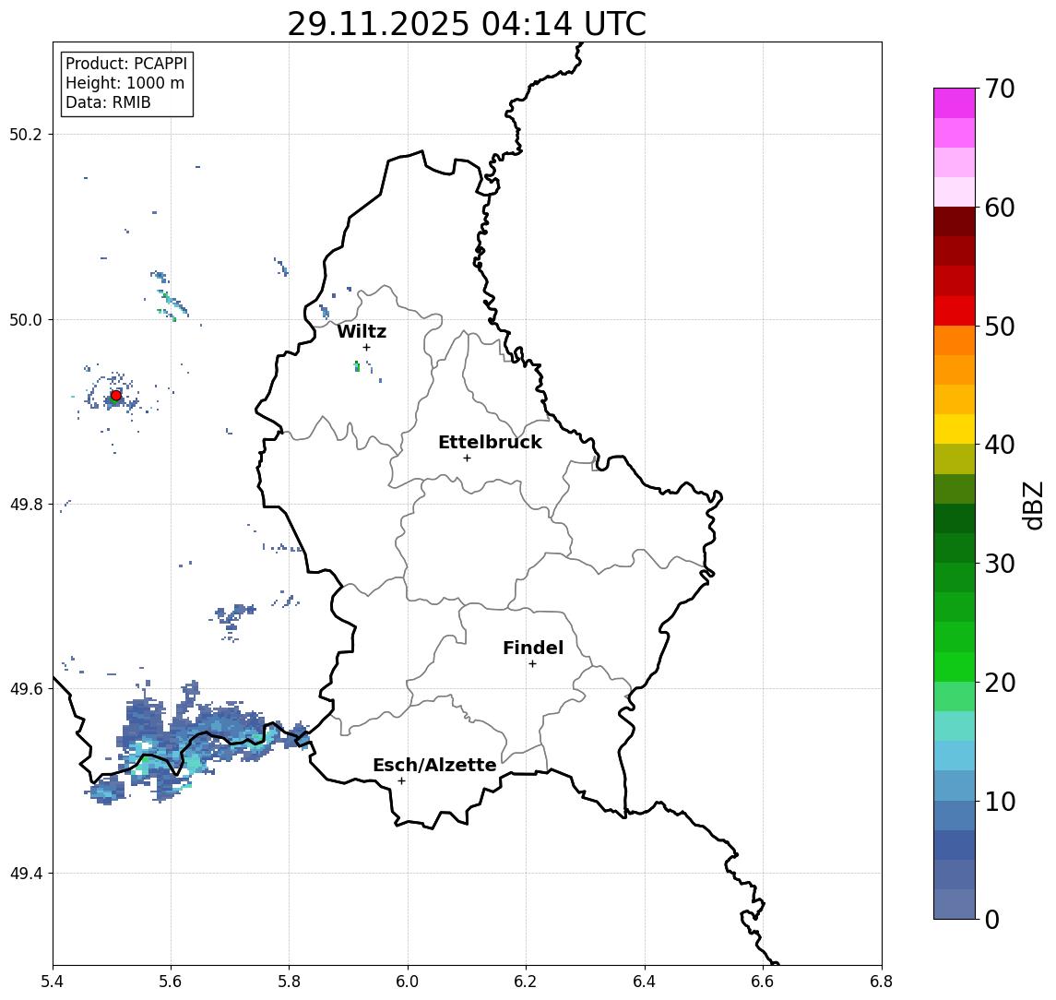Image resolution: width=1056 pixels, height=1000 pixels.
Task: Click the colorbar tick label 0
Action: (x=992, y=920)
